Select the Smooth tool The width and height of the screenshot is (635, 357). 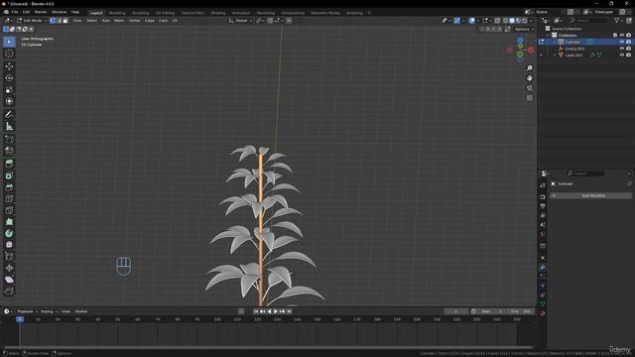click(x=9, y=245)
